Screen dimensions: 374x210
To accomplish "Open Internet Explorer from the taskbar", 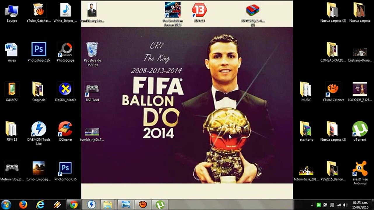I will [40, 204].
